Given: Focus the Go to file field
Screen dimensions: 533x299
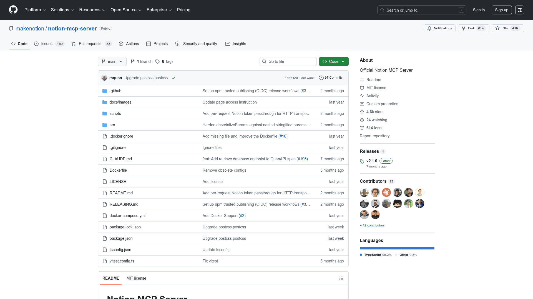Looking at the screenshot, I should point(288,61).
